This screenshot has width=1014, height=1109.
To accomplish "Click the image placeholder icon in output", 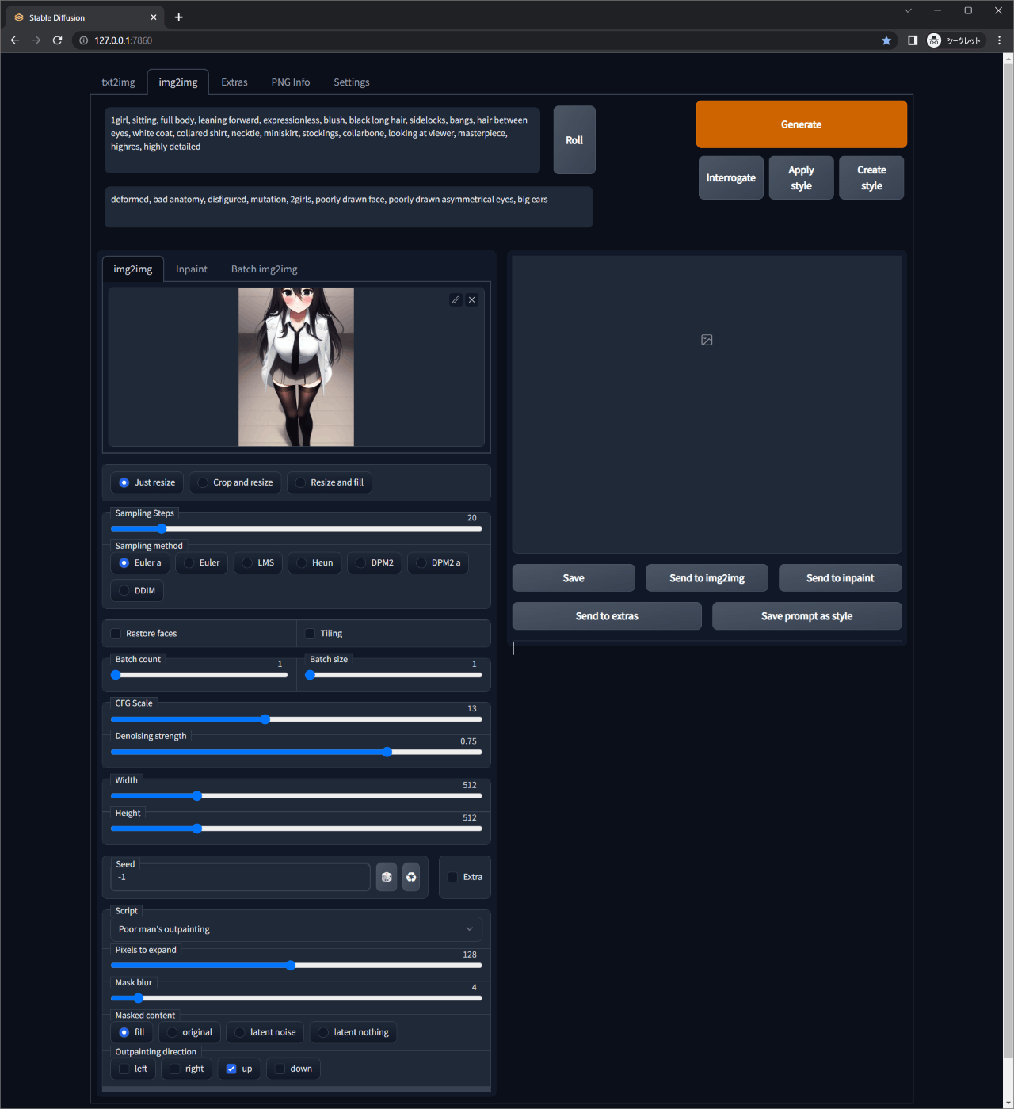I will pos(707,340).
